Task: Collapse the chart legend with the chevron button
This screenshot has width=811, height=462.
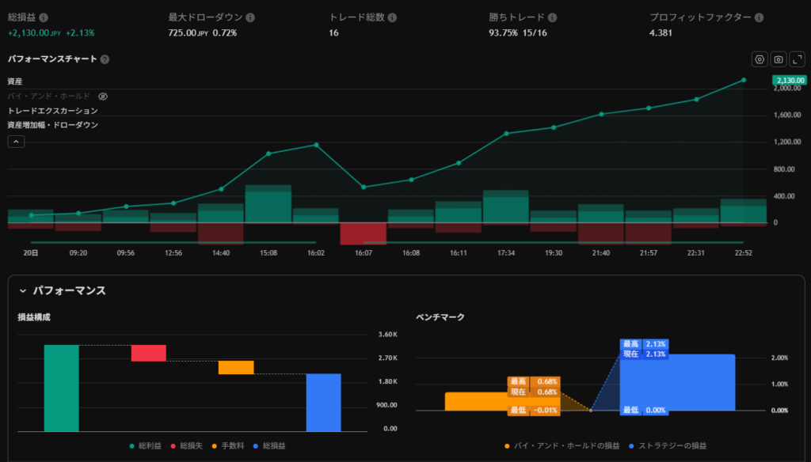Action: pos(16,142)
